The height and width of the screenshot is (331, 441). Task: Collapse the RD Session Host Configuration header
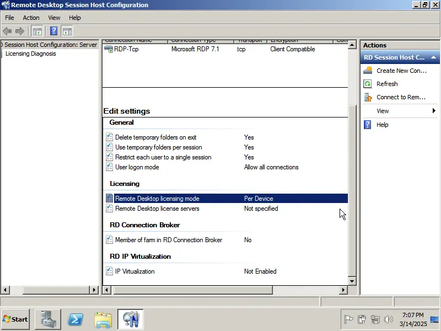coord(434,57)
